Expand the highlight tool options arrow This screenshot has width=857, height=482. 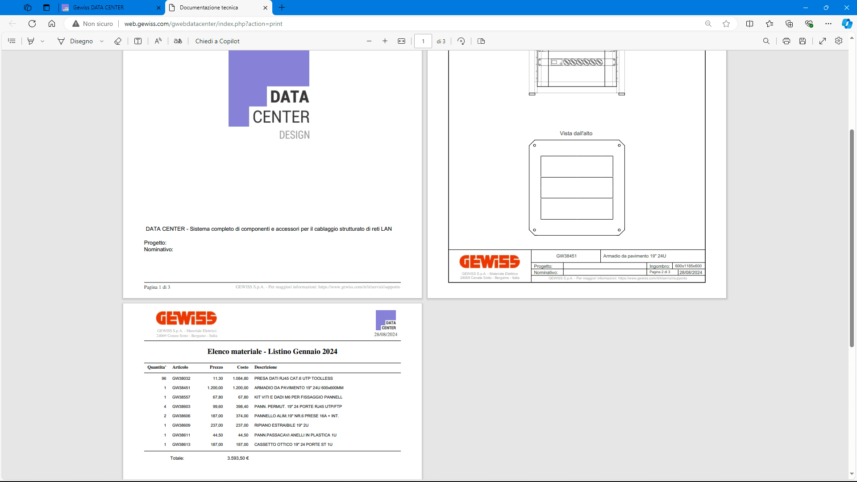point(42,41)
